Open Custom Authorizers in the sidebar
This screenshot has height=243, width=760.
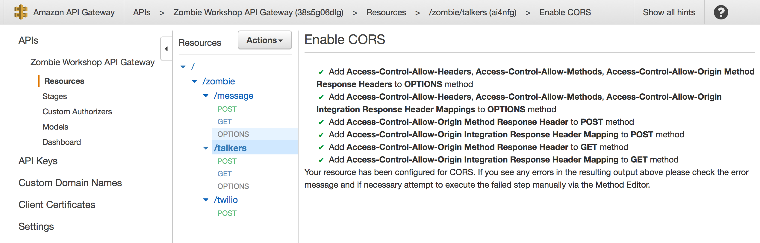pos(77,112)
